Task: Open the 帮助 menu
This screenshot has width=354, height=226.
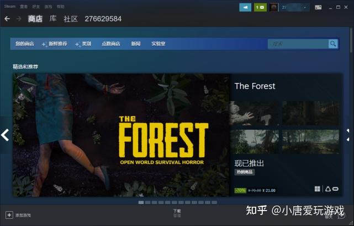Action: 61,7
